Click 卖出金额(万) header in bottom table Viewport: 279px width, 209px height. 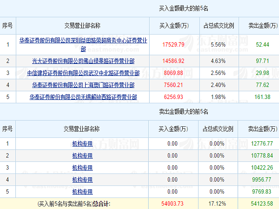pos(263,129)
